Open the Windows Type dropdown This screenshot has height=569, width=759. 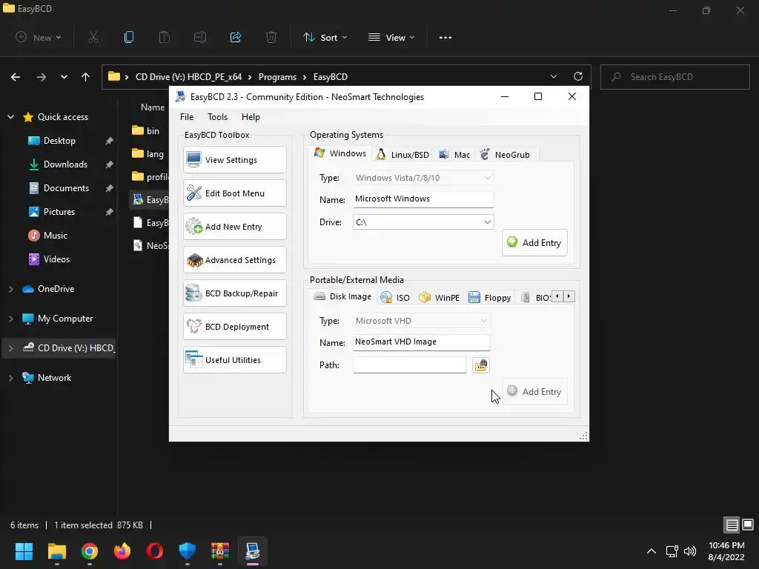[423, 178]
